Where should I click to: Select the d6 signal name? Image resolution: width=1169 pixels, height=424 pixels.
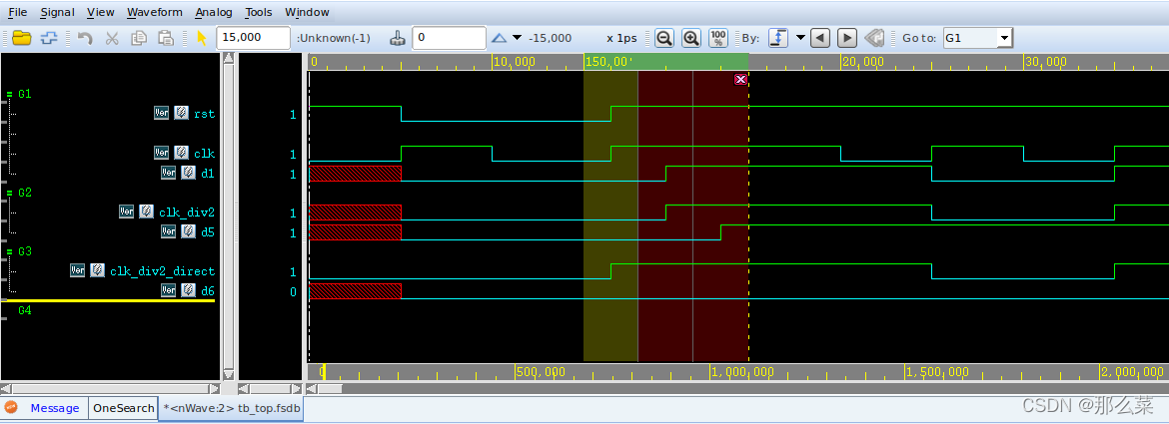208,291
